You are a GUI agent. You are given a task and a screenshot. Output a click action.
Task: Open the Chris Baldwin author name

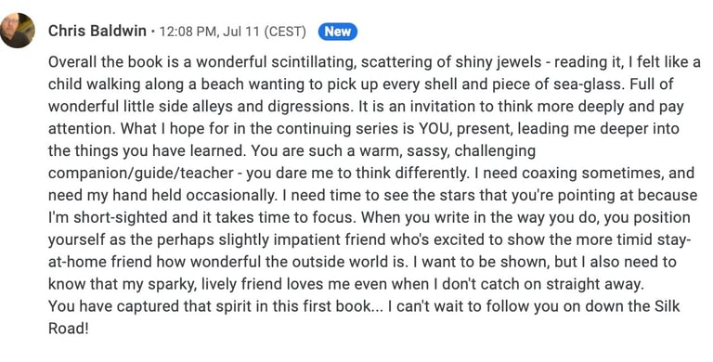tap(97, 32)
